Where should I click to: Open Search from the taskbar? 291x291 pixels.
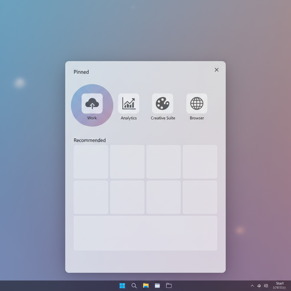[134, 286]
